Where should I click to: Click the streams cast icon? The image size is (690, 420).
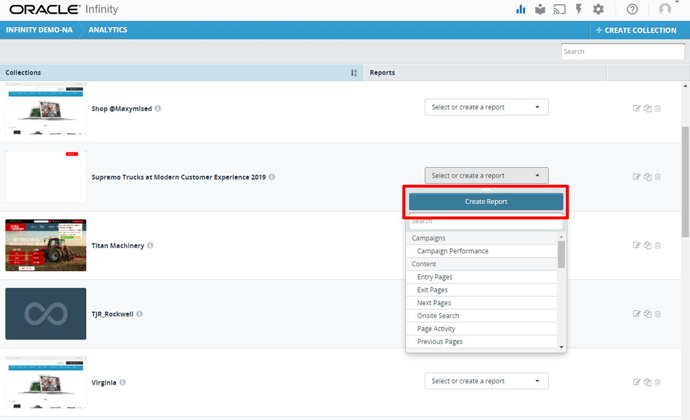coord(559,9)
